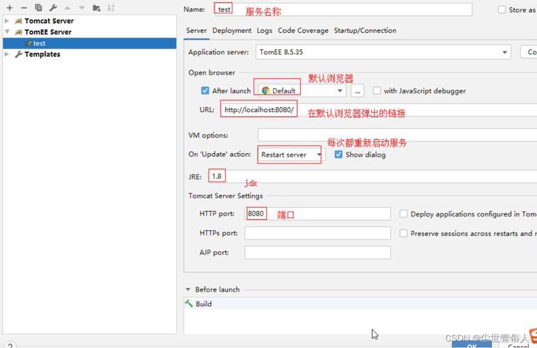The height and width of the screenshot is (348, 537).
Task: Move configuration down arrow
Action: pyautogui.click(x=81, y=8)
